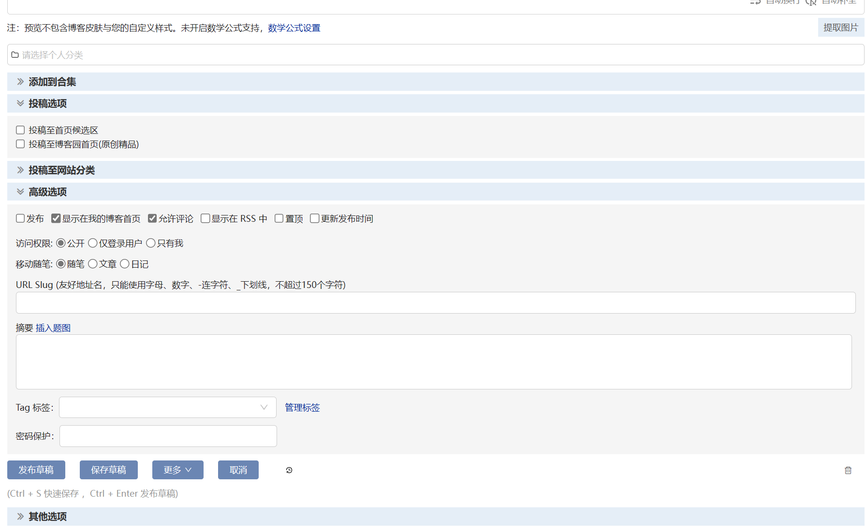Check the 置顶 checkbox

point(279,218)
